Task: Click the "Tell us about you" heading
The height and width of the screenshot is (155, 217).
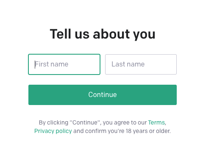Action: (103, 34)
